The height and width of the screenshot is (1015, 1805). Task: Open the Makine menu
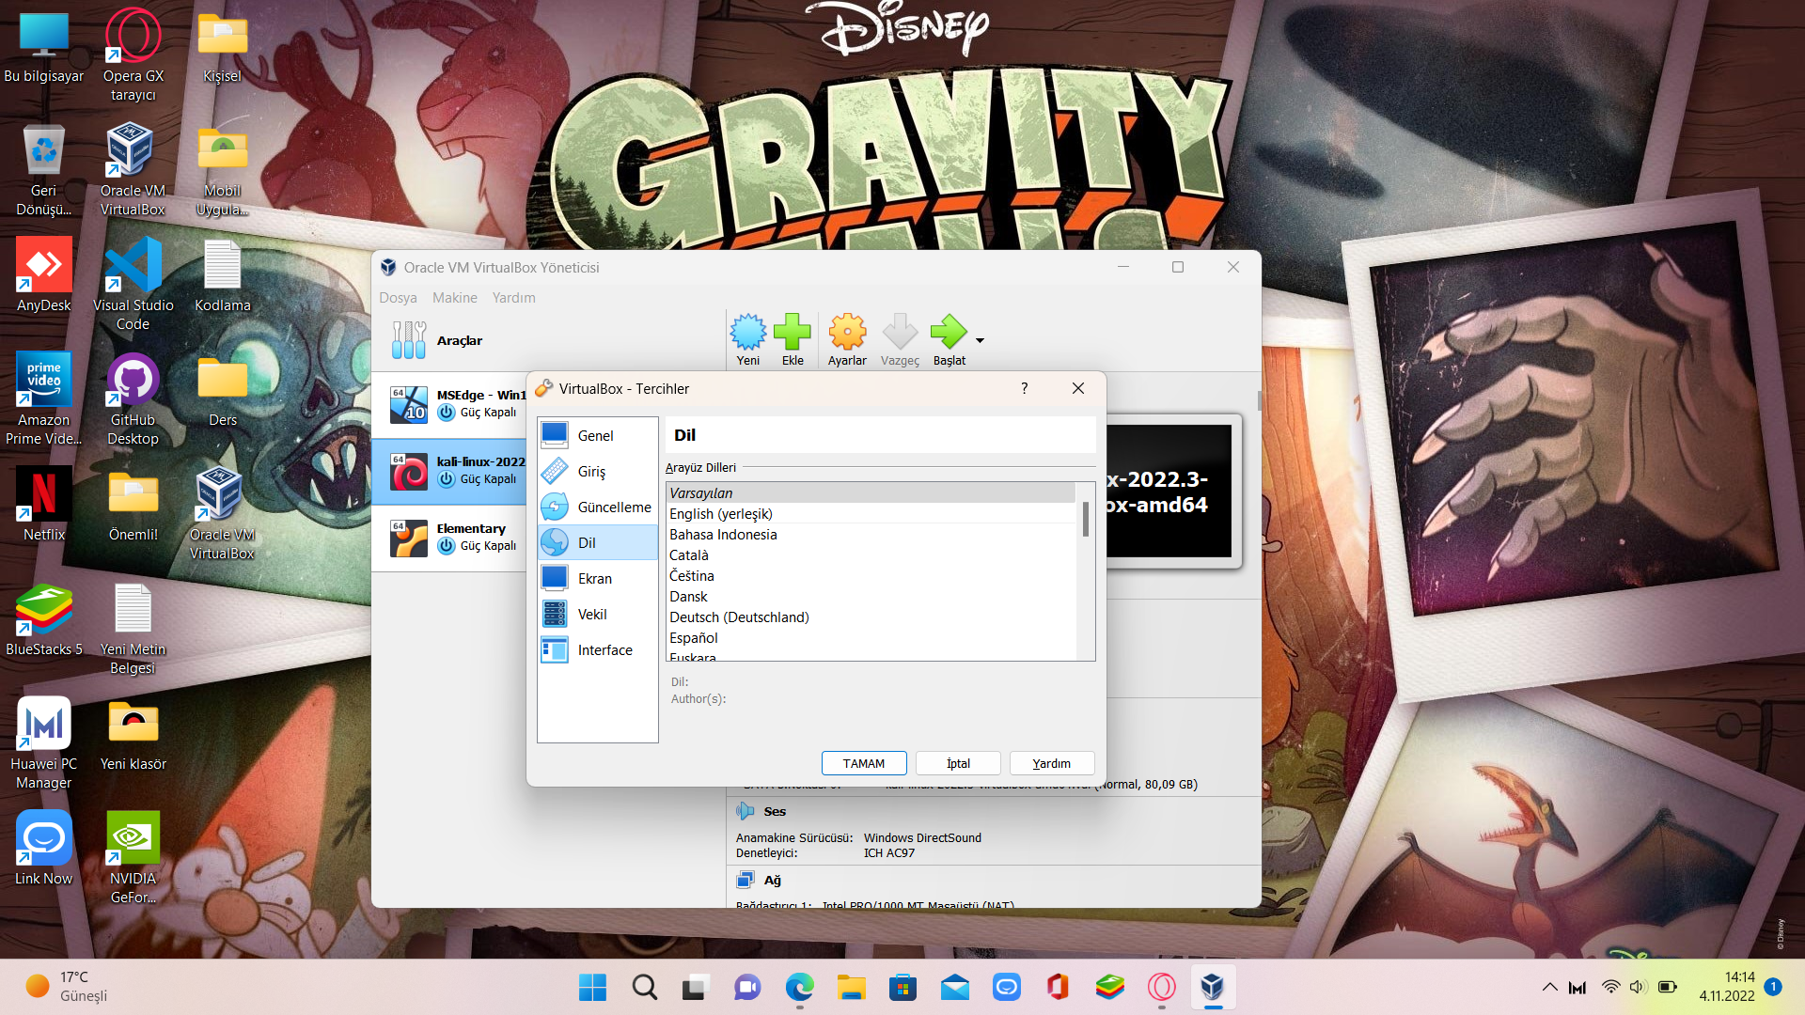tap(455, 298)
